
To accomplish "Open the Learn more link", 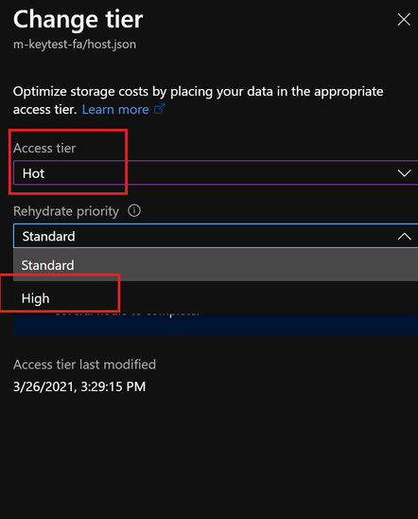I will [x=115, y=110].
